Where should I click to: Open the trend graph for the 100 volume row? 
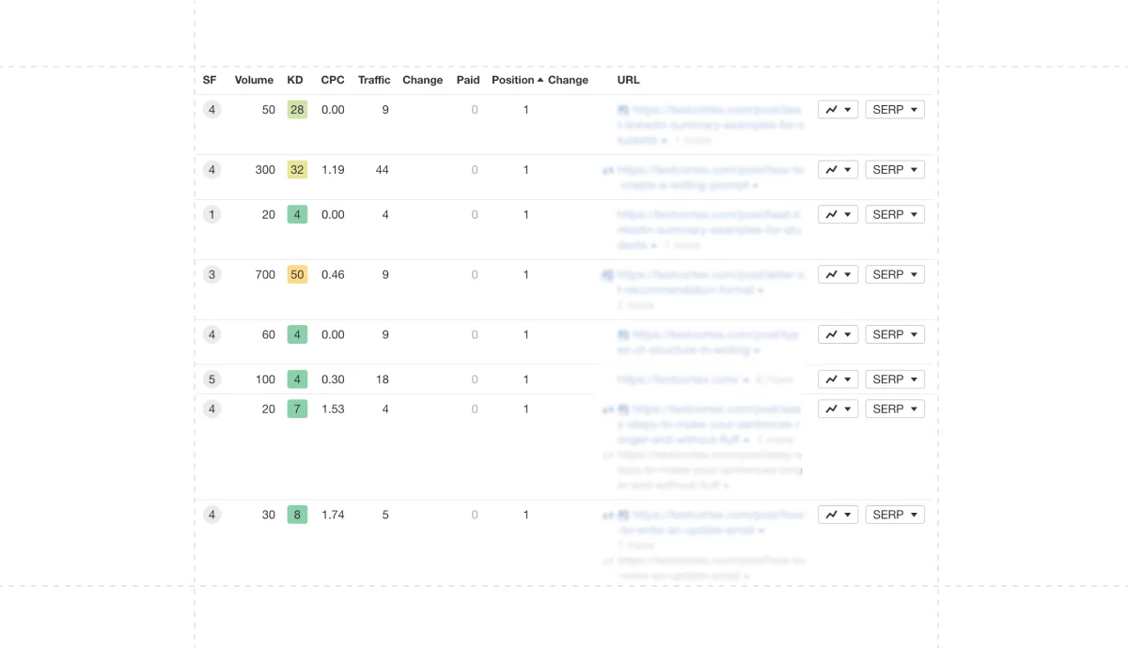coord(838,379)
